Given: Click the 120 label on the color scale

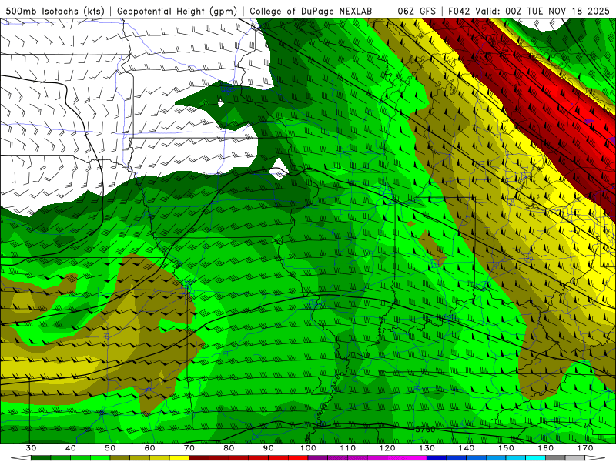Looking at the screenshot, I should (x=387, y=448).
